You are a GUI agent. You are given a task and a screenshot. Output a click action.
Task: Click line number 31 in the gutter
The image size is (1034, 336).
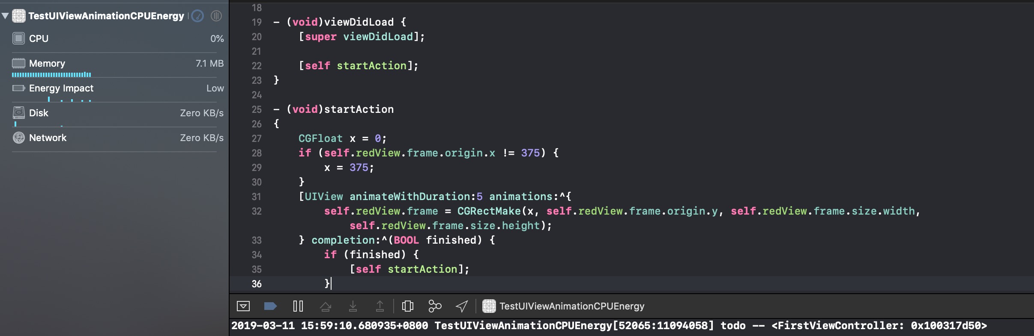click(257, 197)
